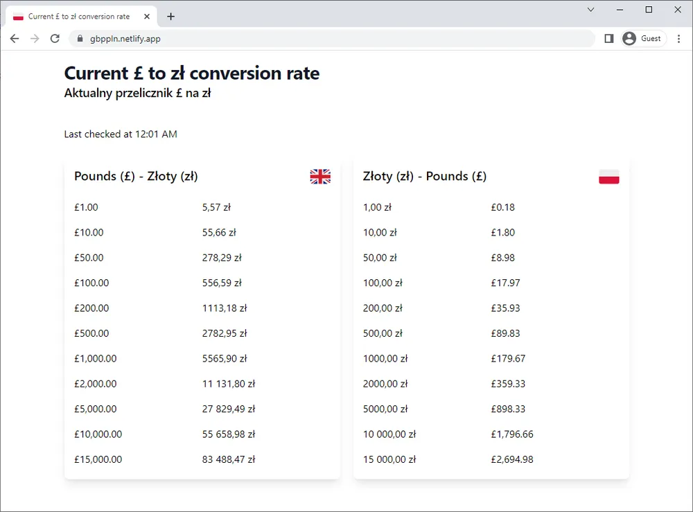Click the Polish flag in card header
693x512 pixels.
(608, 177)
